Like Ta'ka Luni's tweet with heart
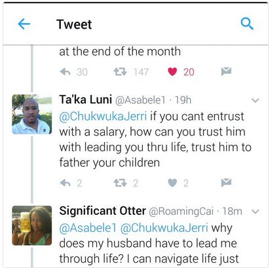Screen dimensions: 270x268 [x=172, y=183]
